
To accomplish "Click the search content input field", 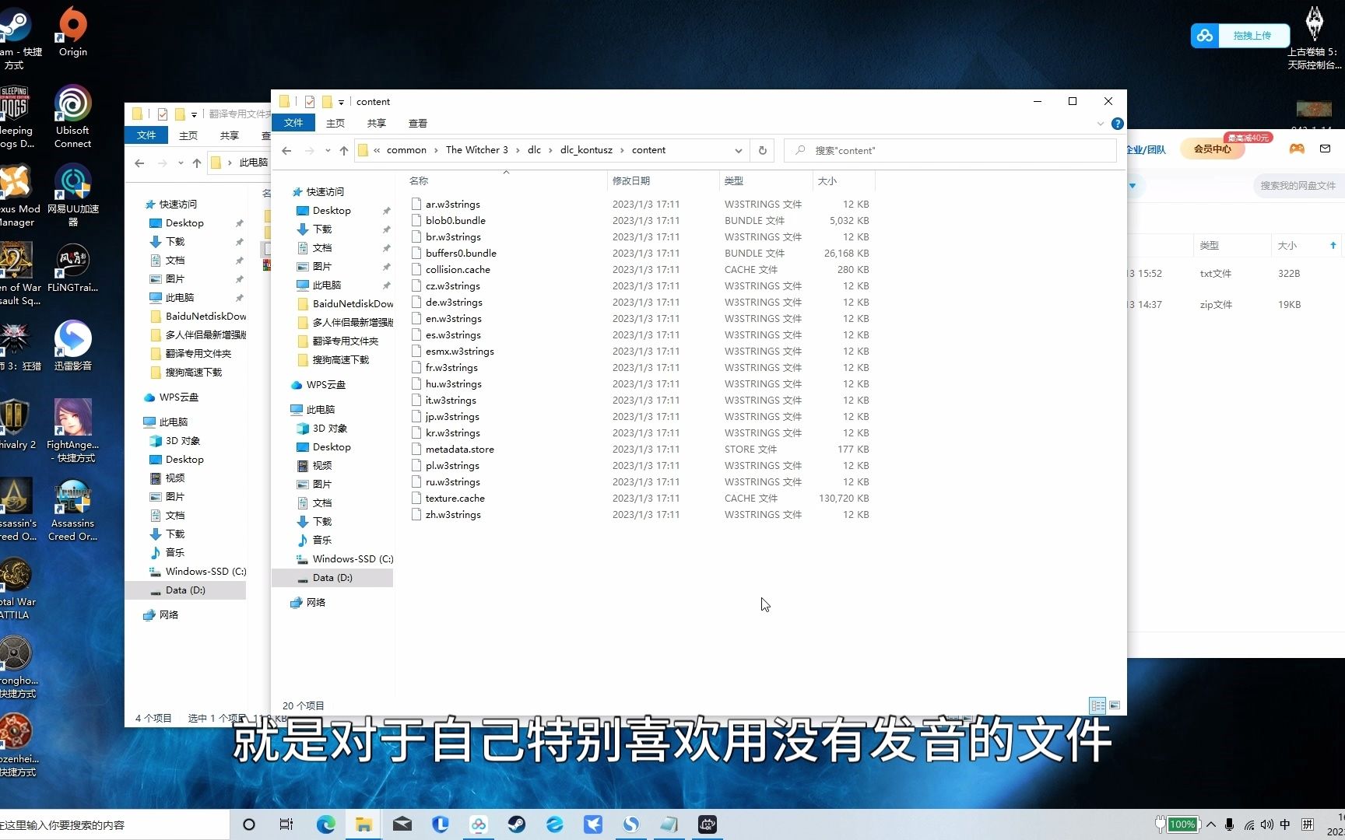I will [x=950, y=150].
